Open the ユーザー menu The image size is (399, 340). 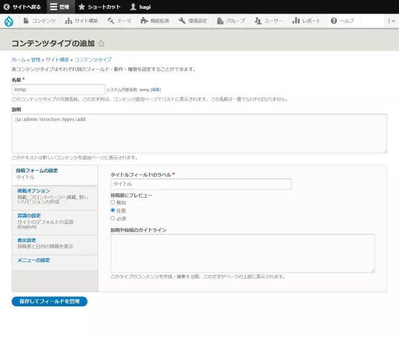coord(269,21)
